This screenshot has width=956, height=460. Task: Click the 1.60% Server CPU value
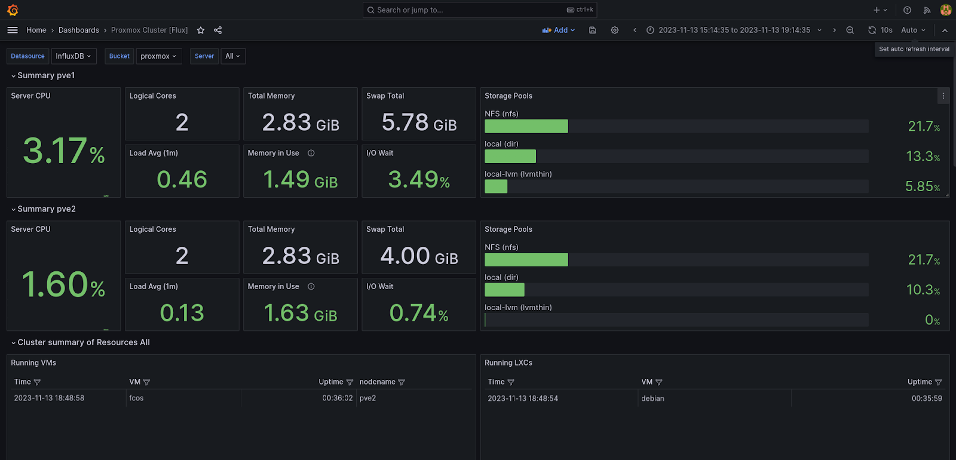(x=64, y=284)
